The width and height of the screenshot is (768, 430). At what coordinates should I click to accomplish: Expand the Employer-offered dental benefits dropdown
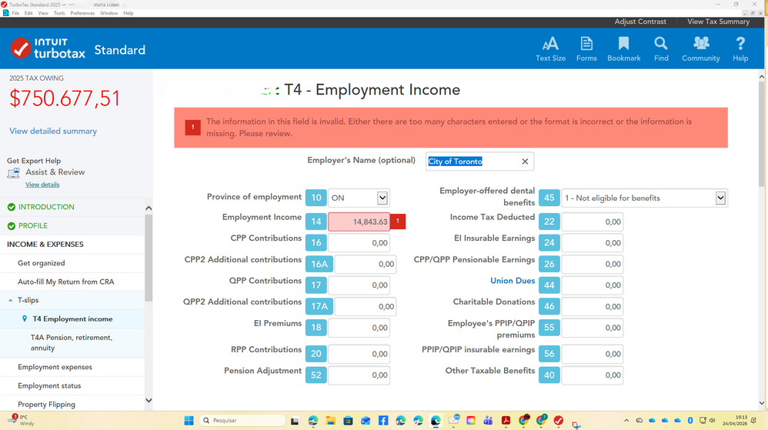(720, 198)
